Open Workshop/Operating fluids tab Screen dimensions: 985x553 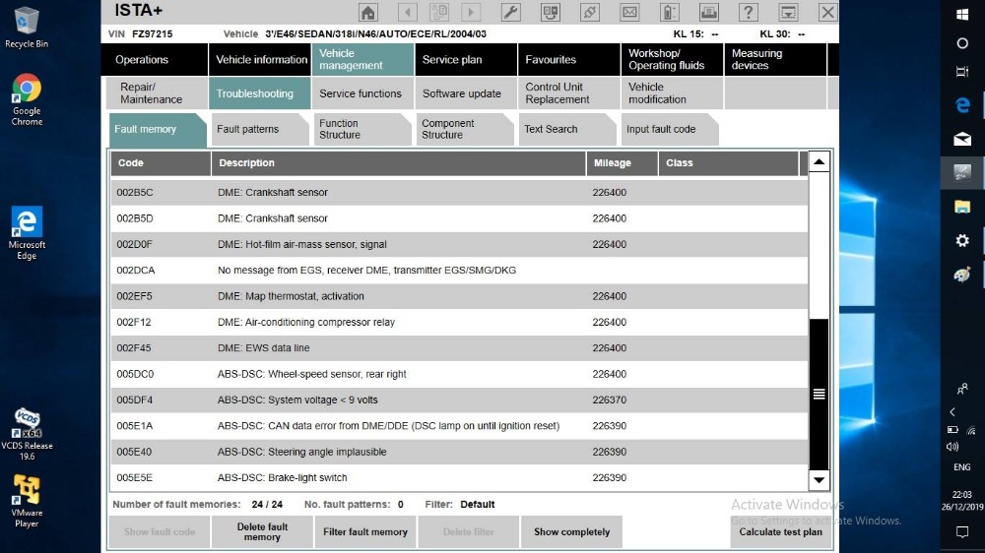672,60
